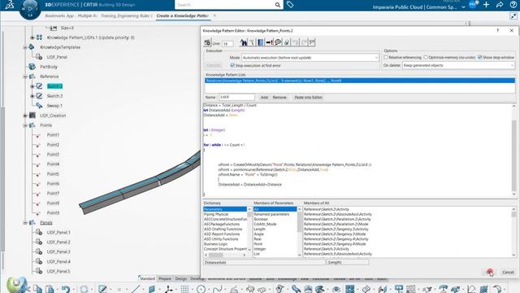This screenshot has width=520, height=293.
Task: Click the dialog help question mark
Action: pos(497,31)
